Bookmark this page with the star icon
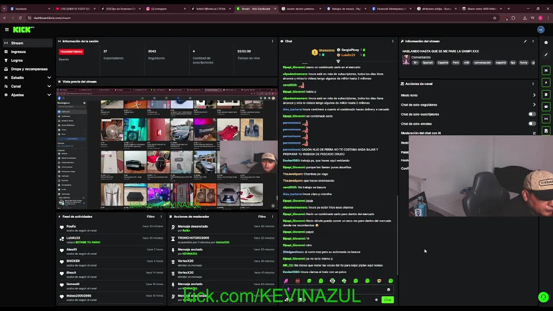Viewport: 553px width, 311px height. [x=495, y=18]
